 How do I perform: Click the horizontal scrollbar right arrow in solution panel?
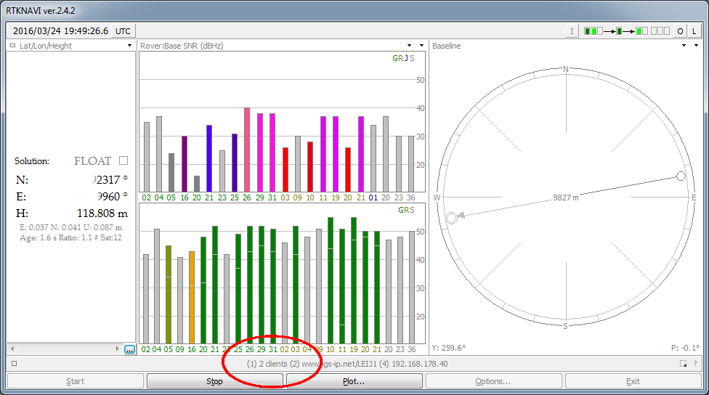118,349
